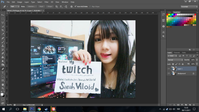Open path operations options
199x112 pixels.
(x=56, y=6)
